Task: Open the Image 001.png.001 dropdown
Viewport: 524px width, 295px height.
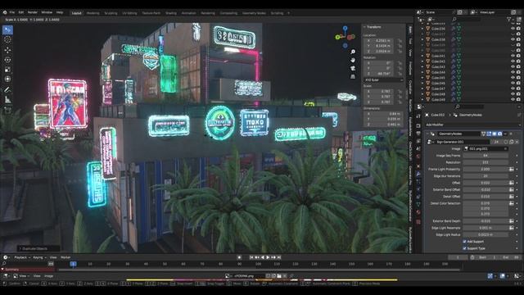Action: pos(486,148)
